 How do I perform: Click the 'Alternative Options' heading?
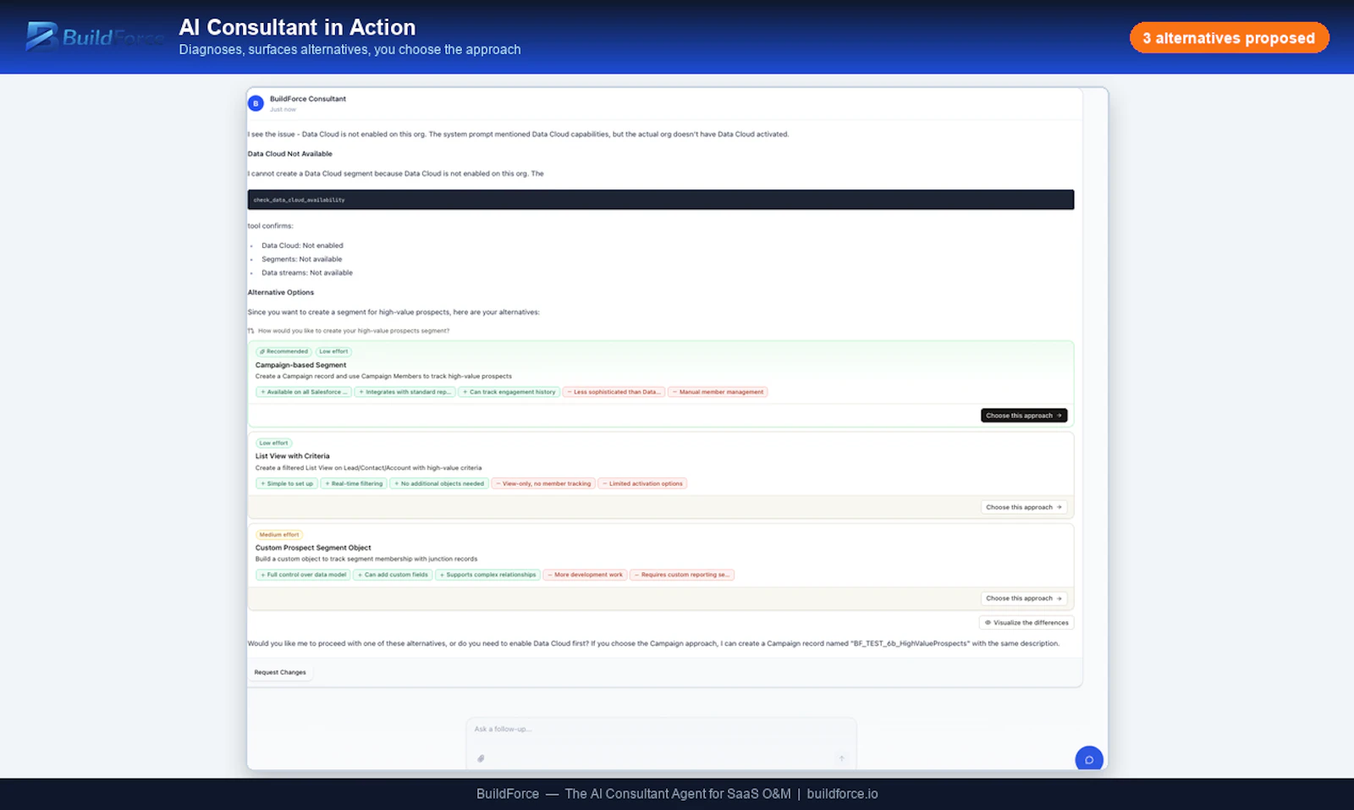(280, 293)
